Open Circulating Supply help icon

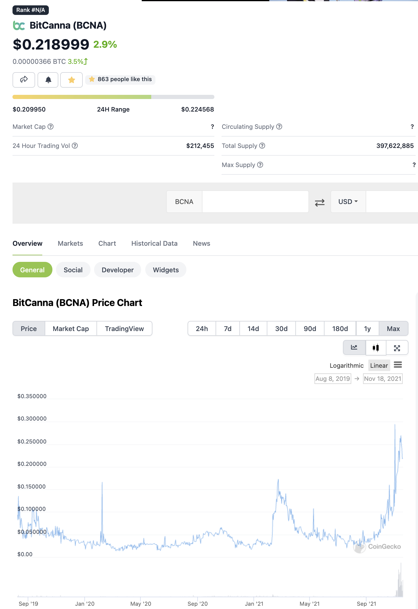pos(279,127)
